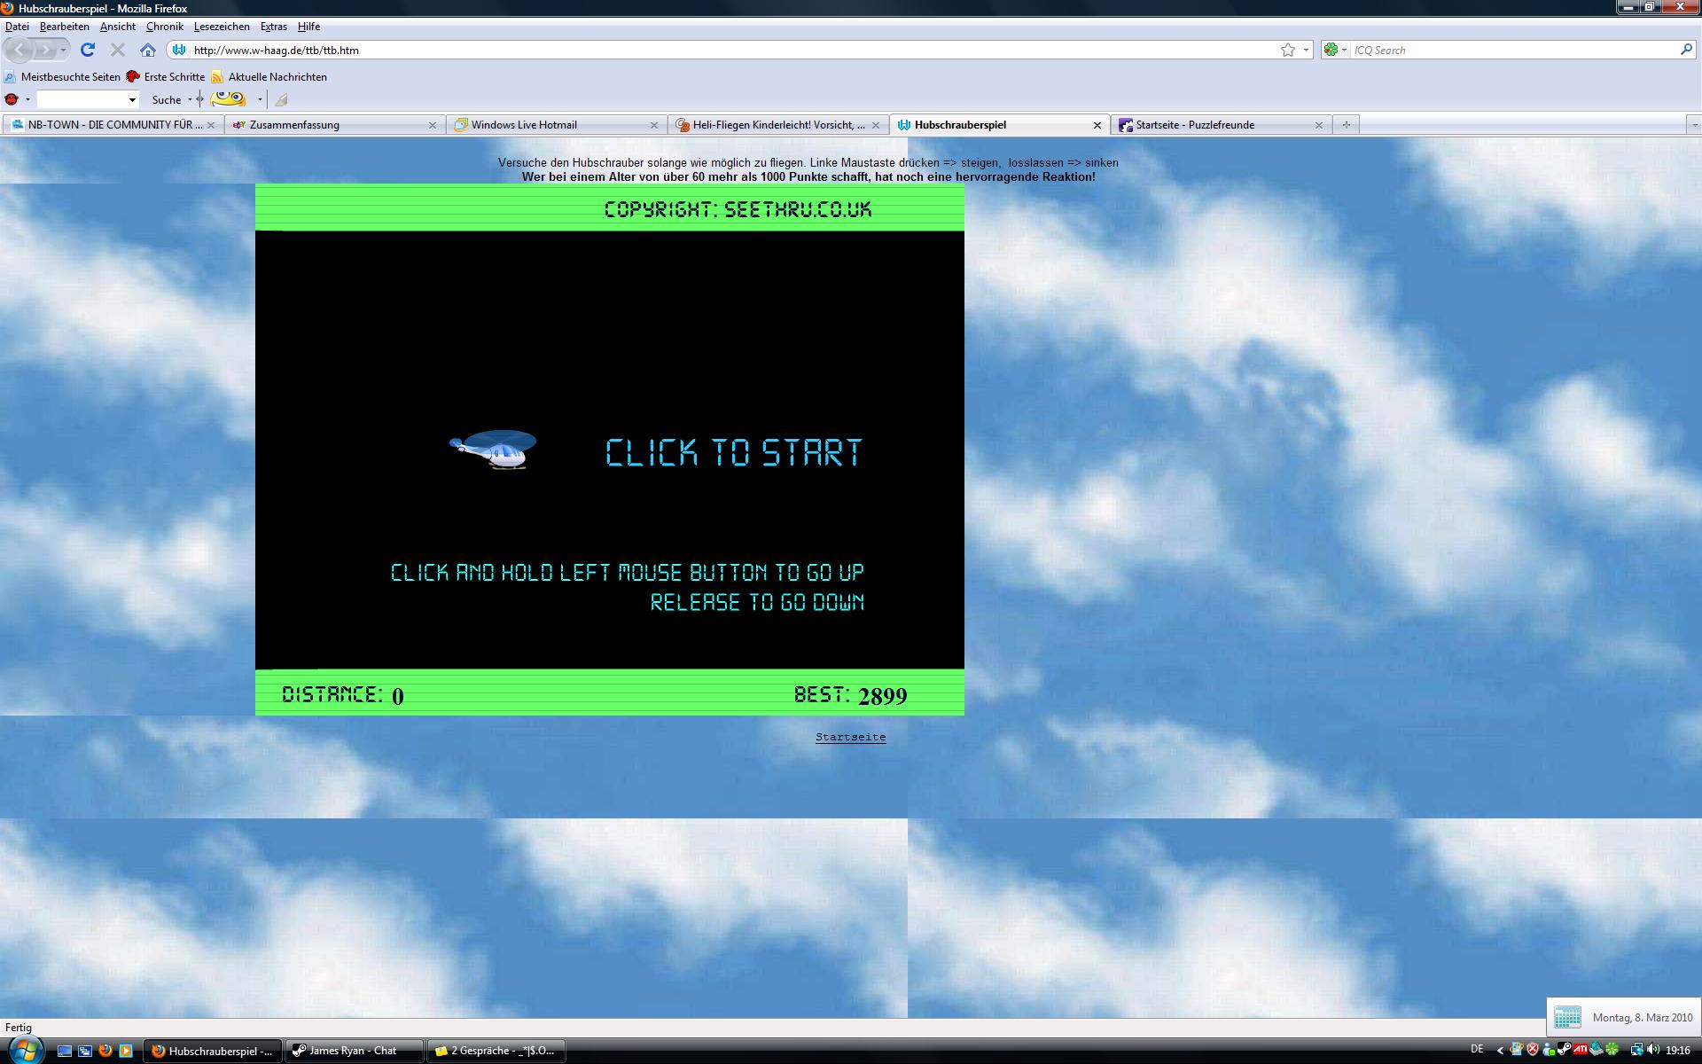Click the Startseite link below game
Viewport: 1702px width, 1064px height.
coord(850,737)
